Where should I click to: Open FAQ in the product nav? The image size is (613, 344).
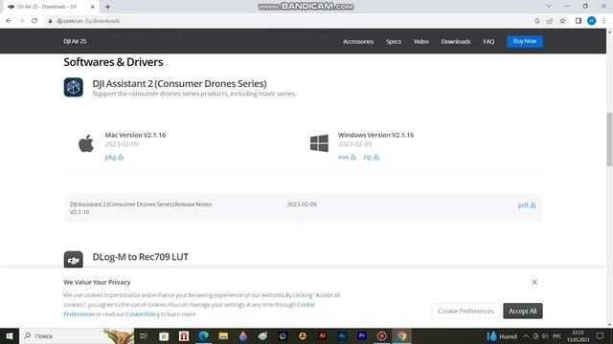pos(488,41)
